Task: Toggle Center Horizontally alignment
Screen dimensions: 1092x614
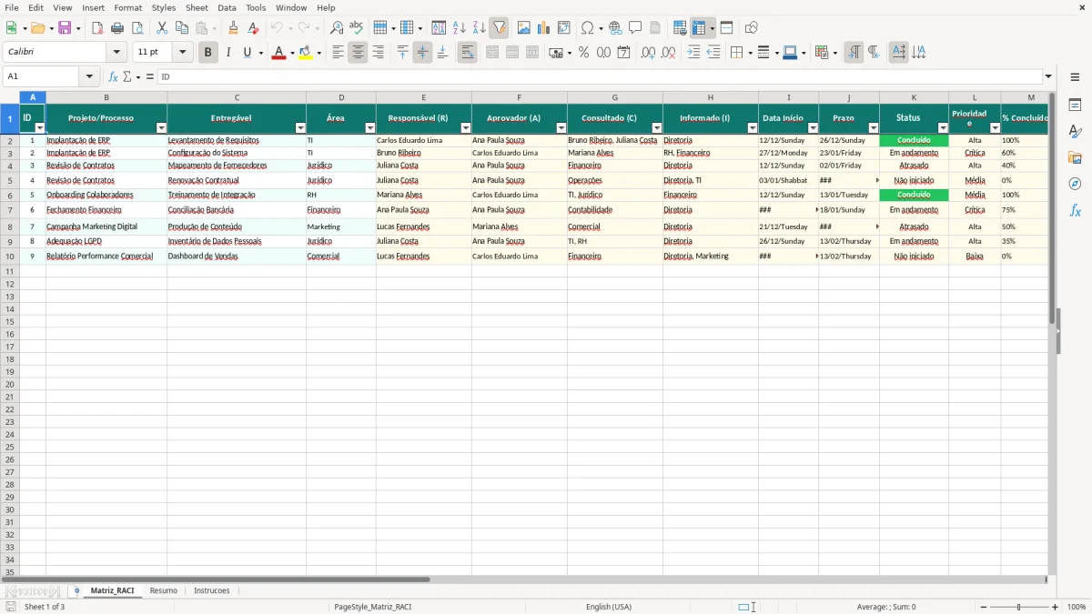Action: 358,53
